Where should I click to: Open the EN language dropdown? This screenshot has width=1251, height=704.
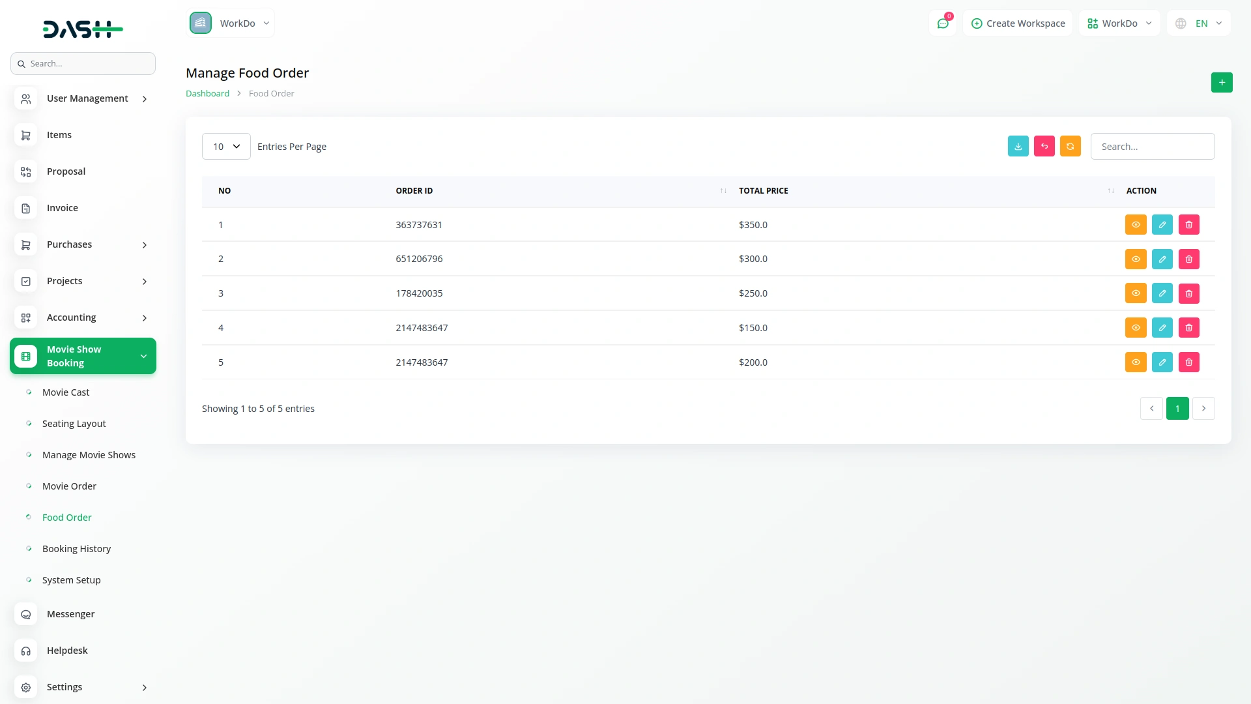tap(1198, 23)
